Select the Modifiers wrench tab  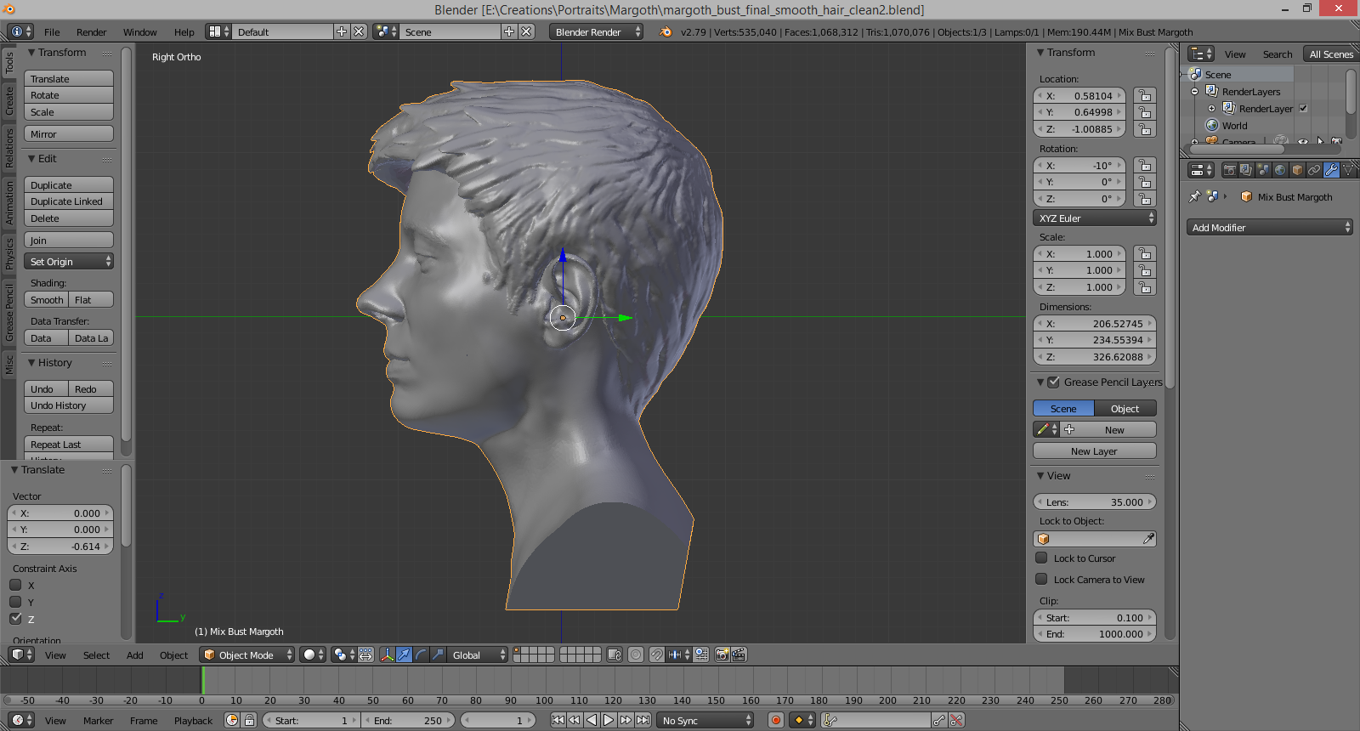pyautogui.click(x=1331, y=170)
